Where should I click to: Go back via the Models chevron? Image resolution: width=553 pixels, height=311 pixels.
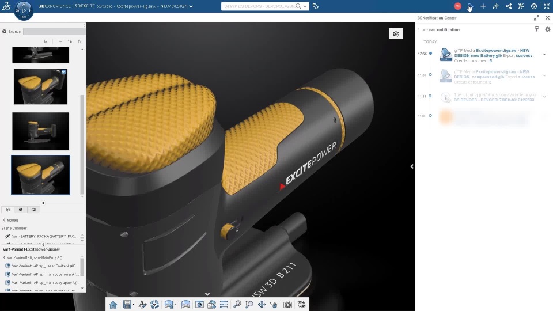[4, 220]
